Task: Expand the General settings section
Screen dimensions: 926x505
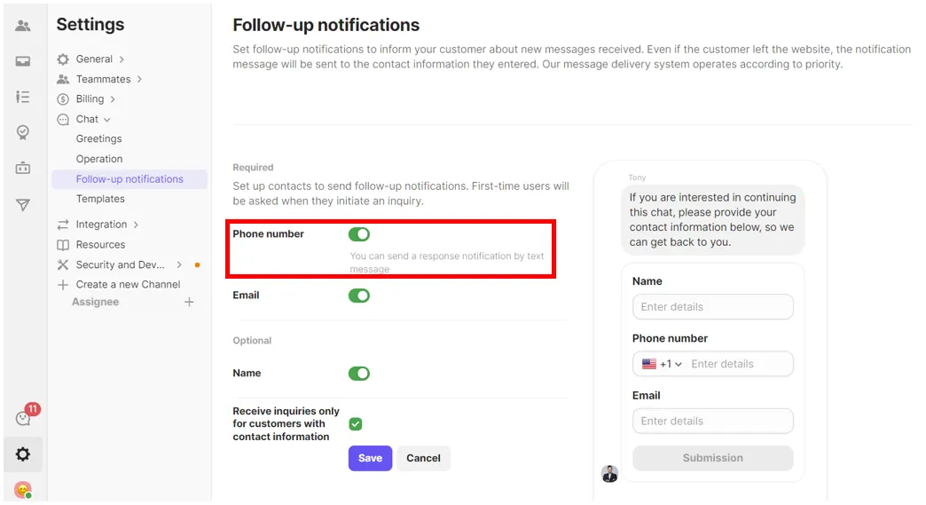Action: tap(94, 59)
